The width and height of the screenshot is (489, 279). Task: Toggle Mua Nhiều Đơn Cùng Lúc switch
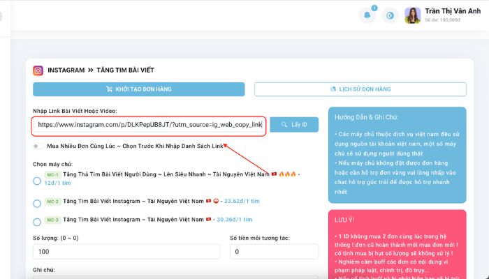(x=38, y=146)
